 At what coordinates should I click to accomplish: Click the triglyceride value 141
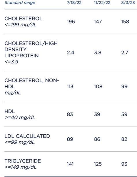click(x=70, y=164)
